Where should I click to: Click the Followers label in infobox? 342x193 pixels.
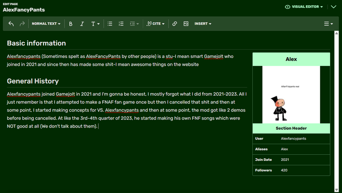tap(263, 170)
